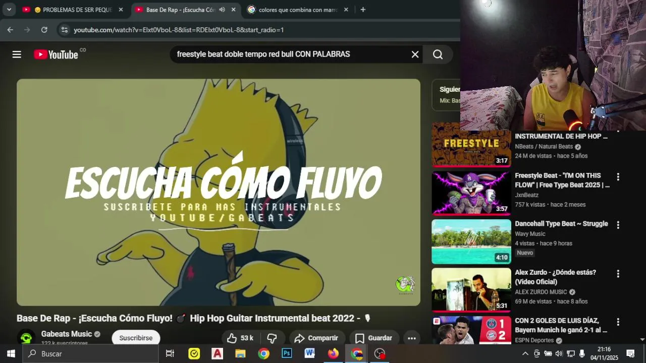Open the Bugs Bunny thumbnail with 3:57 duration

(x=471, y=193)
